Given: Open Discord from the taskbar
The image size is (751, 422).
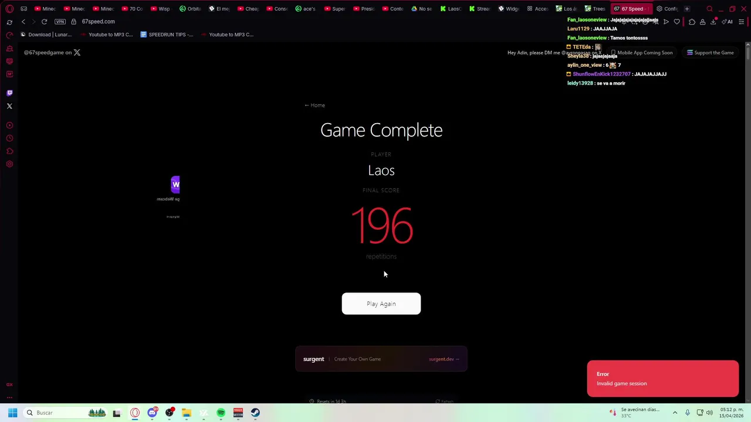Looking at the screenshot, I should pos(153,413).
